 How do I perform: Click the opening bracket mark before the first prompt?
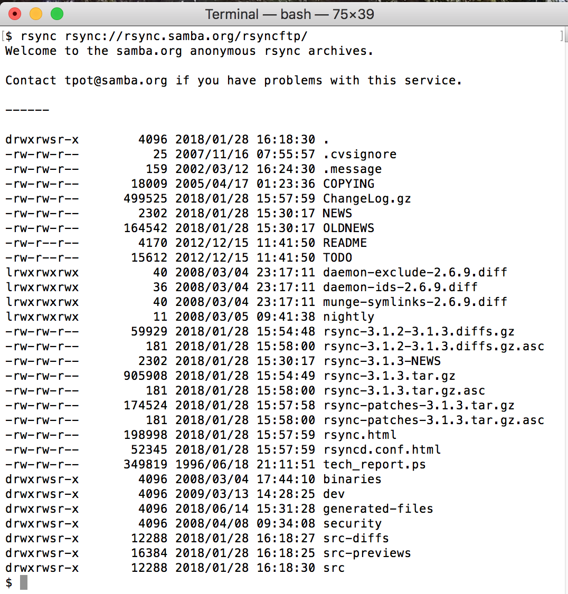click(3, 36)
